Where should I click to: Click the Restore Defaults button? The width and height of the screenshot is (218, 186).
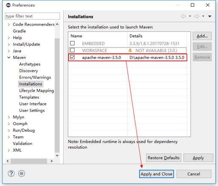coord(164,158)
